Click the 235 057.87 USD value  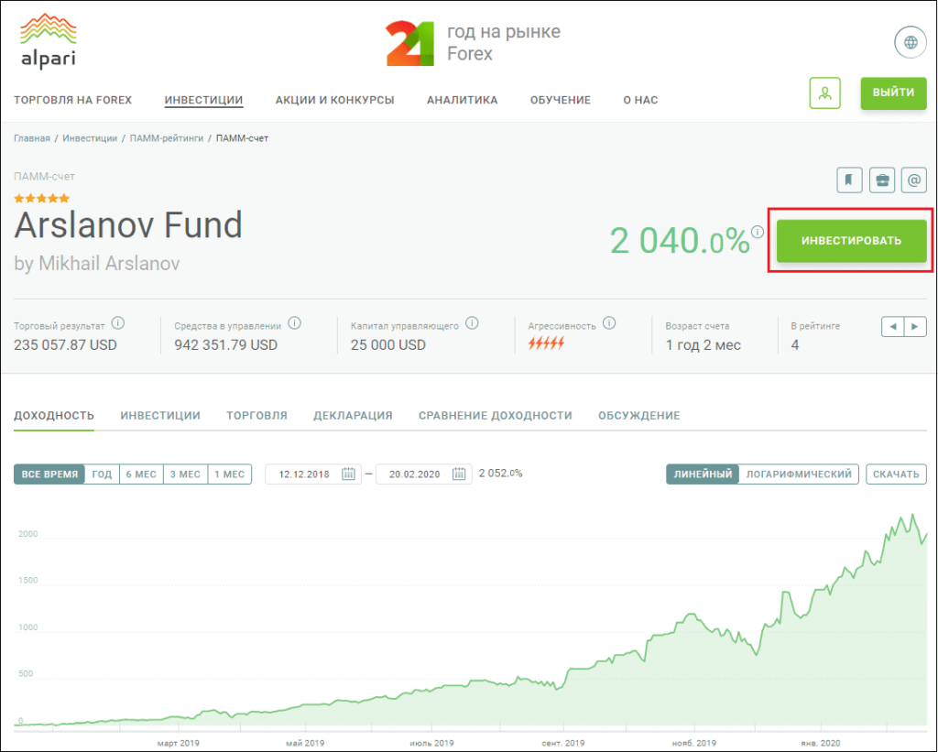click(x=65, y=345)
